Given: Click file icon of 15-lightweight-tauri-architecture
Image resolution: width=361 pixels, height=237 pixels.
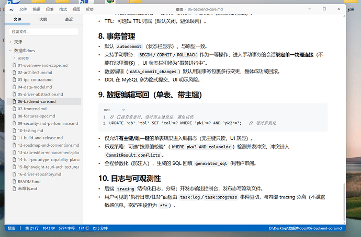Looking at the screenshot, I should (14, 167).
